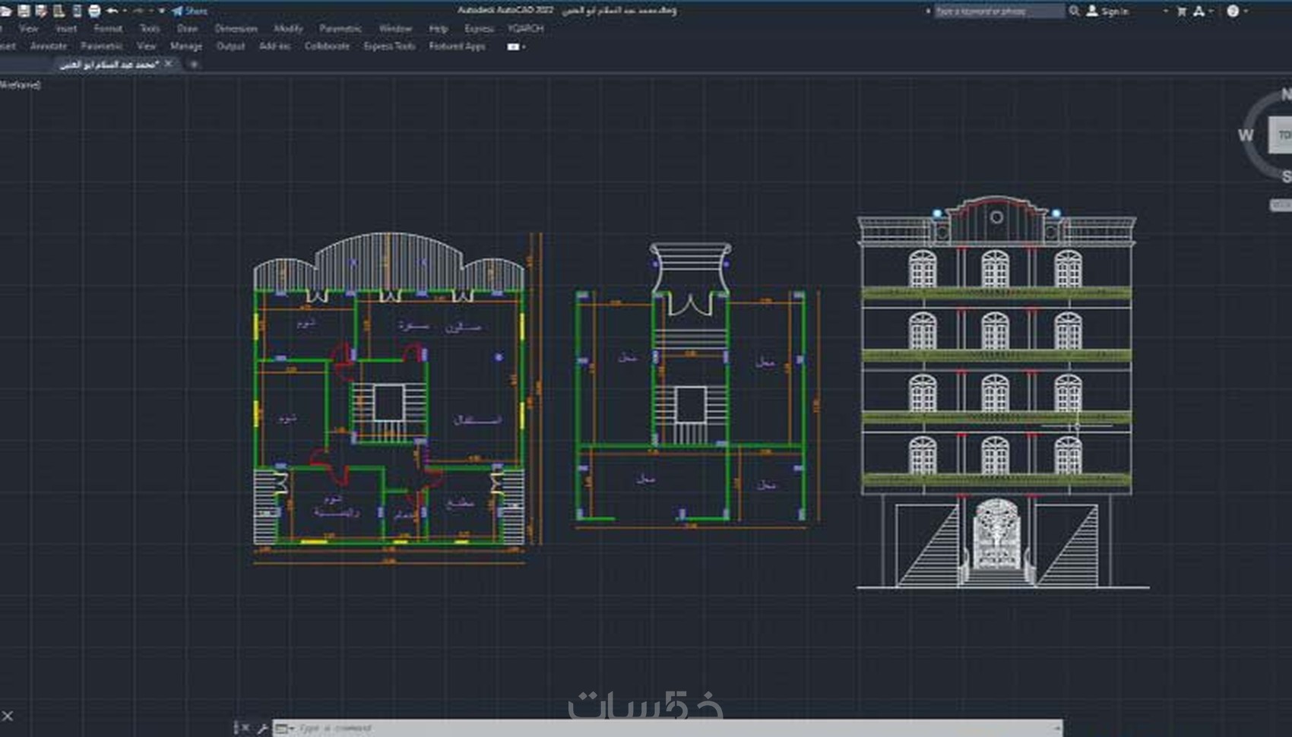Add a new drawing tab with plus button

(194, 65)
